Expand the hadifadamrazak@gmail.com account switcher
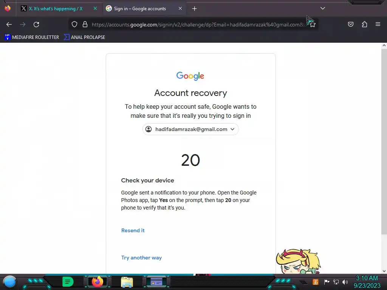Image resolution: width=387 pixels, height=290 pixels. tap(190, 129)
